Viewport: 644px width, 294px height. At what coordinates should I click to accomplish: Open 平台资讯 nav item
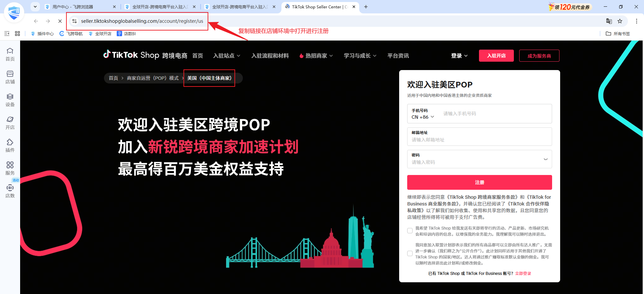tap(398, 56)
